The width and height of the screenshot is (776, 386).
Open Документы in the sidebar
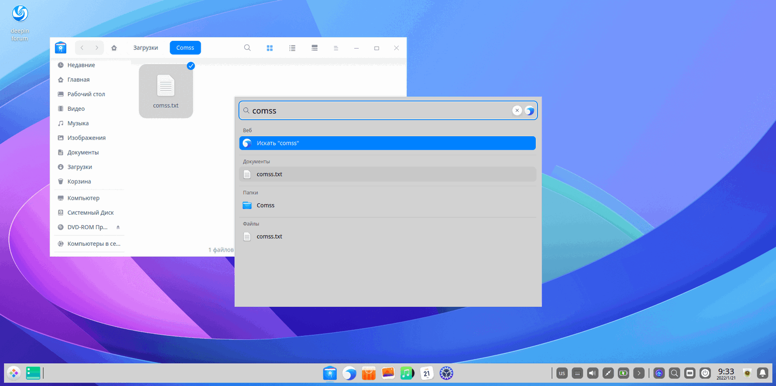[x=88, y=152]
